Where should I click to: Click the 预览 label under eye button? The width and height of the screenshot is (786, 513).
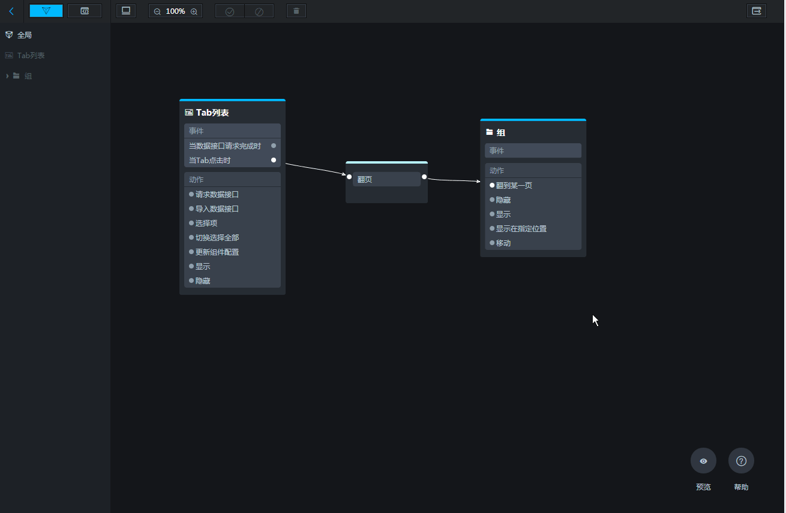(703, 487)
